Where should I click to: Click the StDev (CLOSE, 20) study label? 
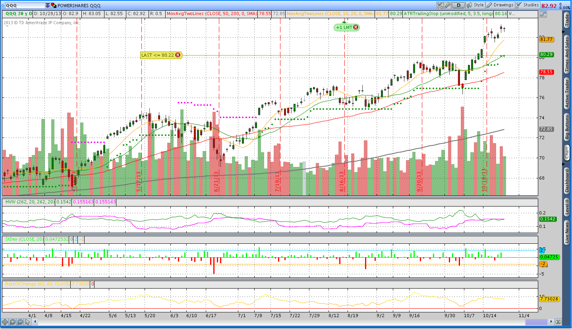(x=24, y=239)
